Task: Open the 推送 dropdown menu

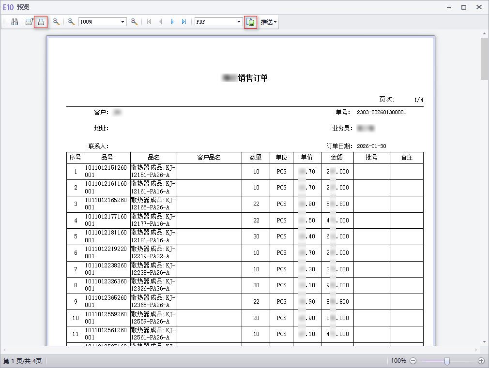Action: pyautogui.click(x=269, y=22)
